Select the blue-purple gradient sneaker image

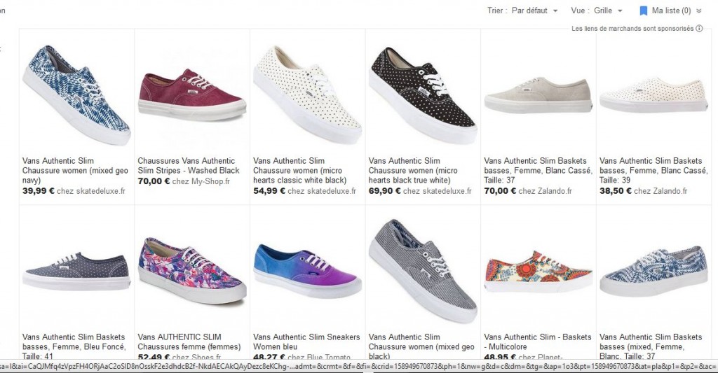(x=307, y=271)
